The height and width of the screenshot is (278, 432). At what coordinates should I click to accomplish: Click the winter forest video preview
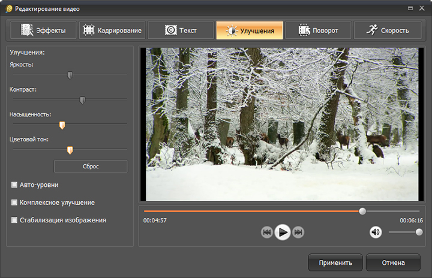click(282, 124)
